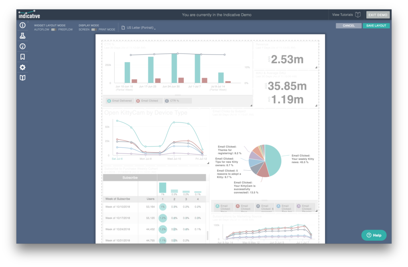The image size is (408, 267).
Task: Toggle Autoflow/Freeflow widget layout switch
Action: 54,29
